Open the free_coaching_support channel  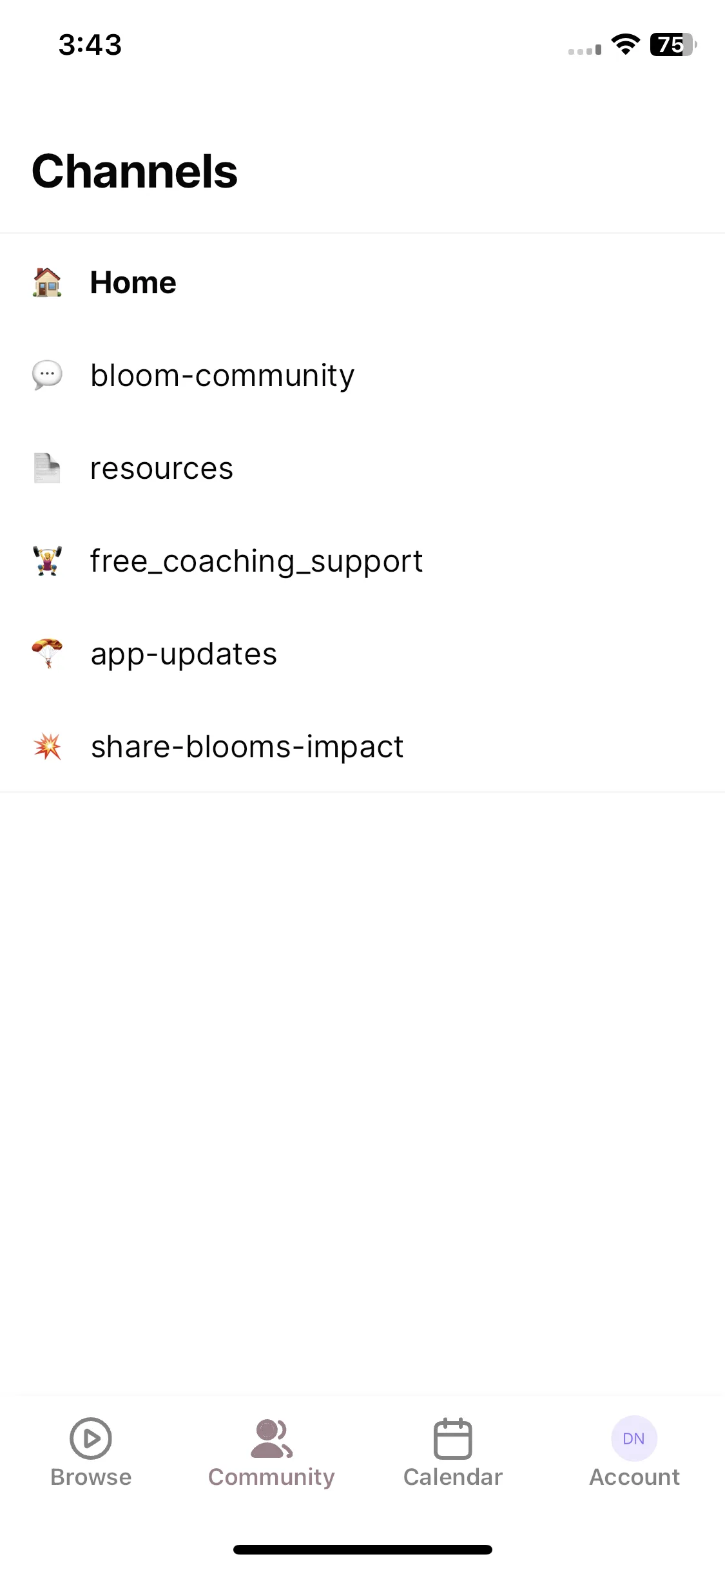(x=362, y=561)
